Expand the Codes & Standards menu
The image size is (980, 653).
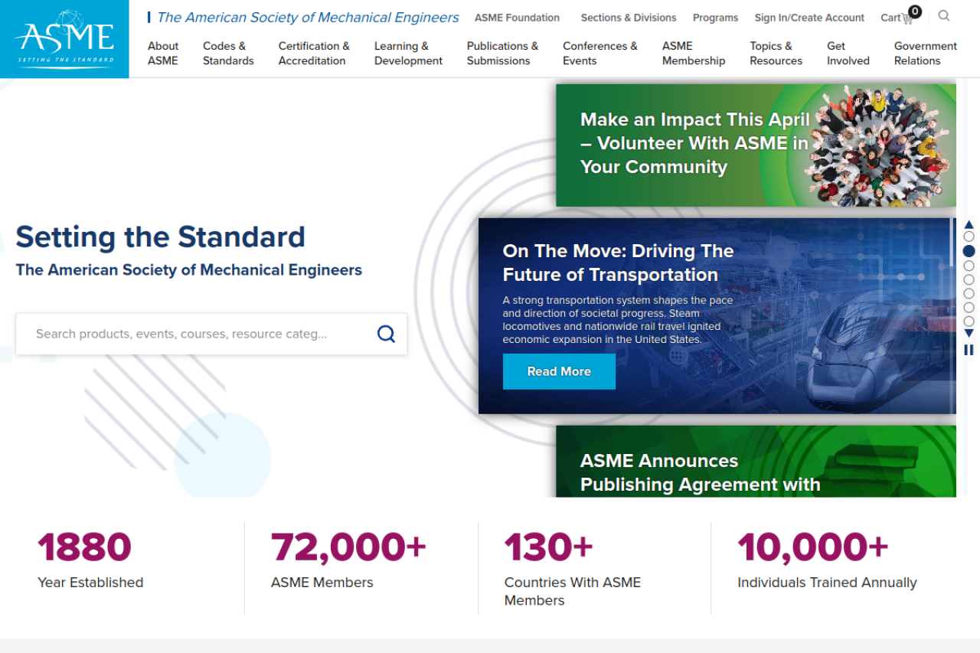pyautogui.click(x=228, y=54)
